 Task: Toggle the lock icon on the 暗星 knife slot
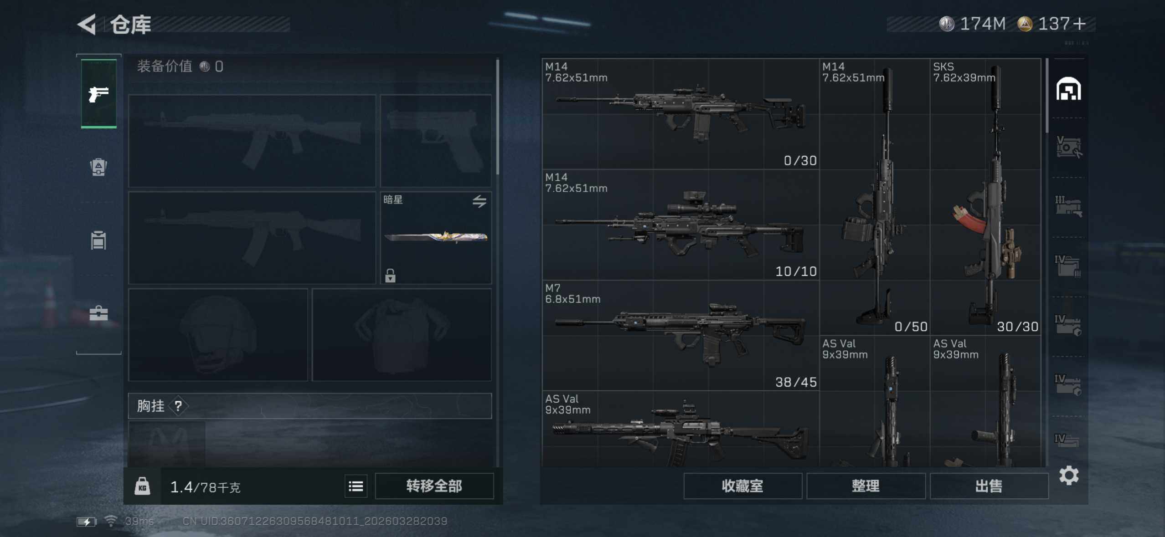(x=390, y=275)
